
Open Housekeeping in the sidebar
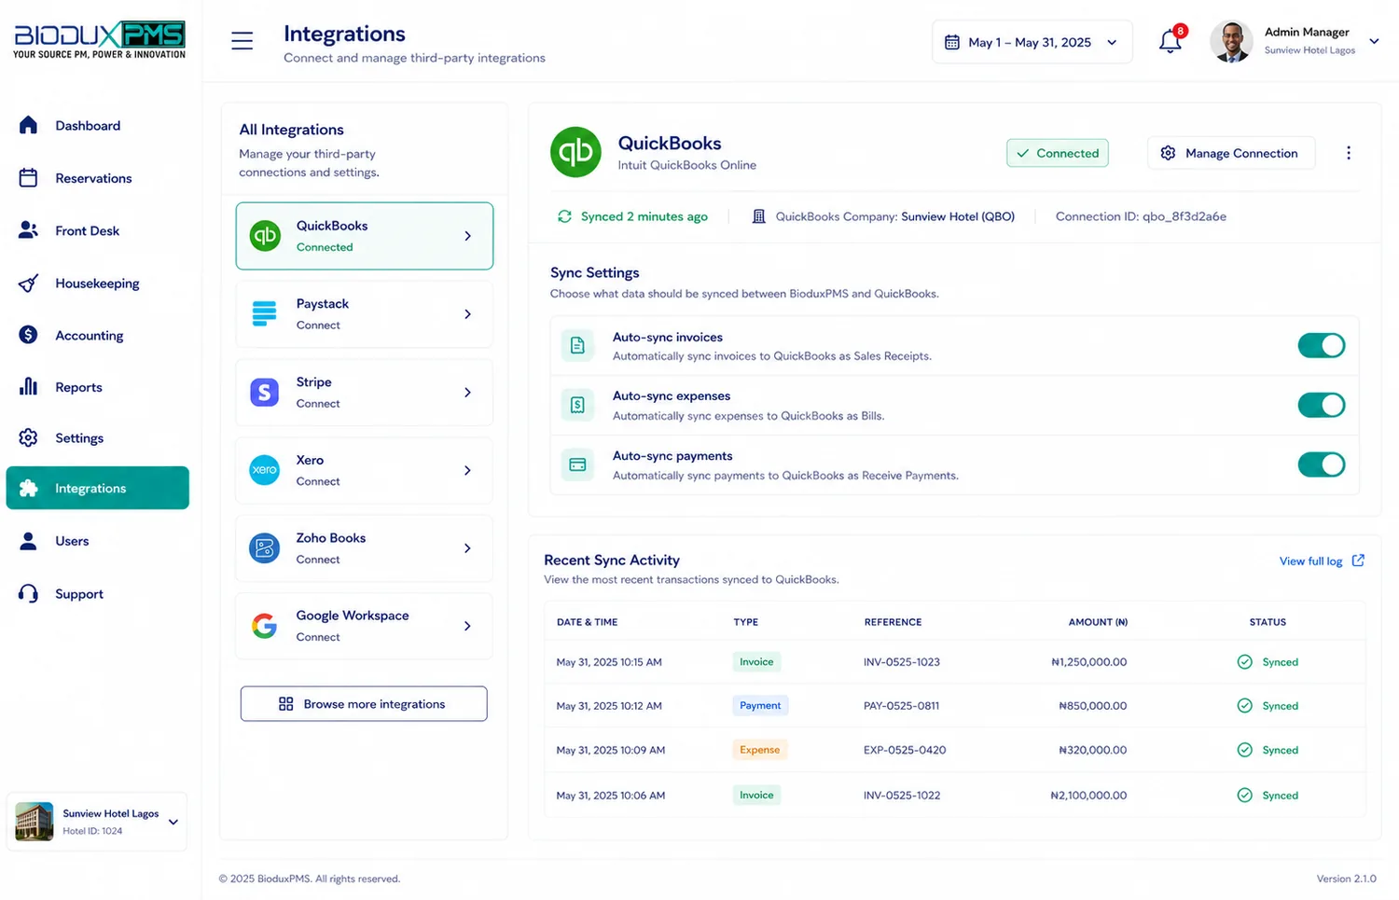(x=97, y=284)
